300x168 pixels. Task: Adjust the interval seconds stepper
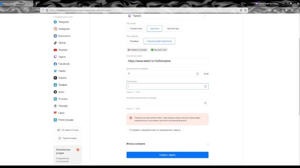(205, 103)
